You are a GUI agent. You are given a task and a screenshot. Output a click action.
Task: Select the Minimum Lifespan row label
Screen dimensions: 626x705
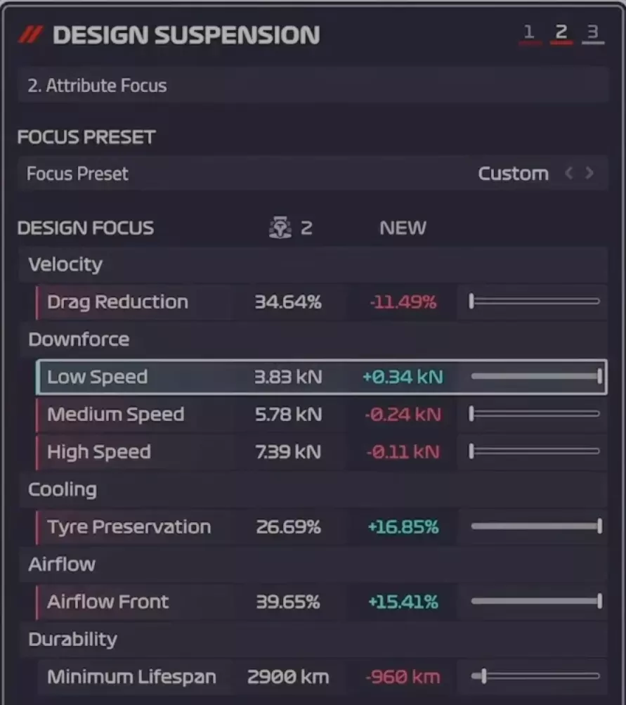131,678
